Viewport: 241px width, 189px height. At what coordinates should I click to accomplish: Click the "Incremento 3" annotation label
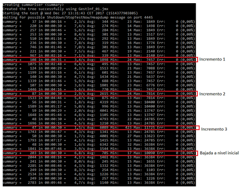[x=214, y=129]
